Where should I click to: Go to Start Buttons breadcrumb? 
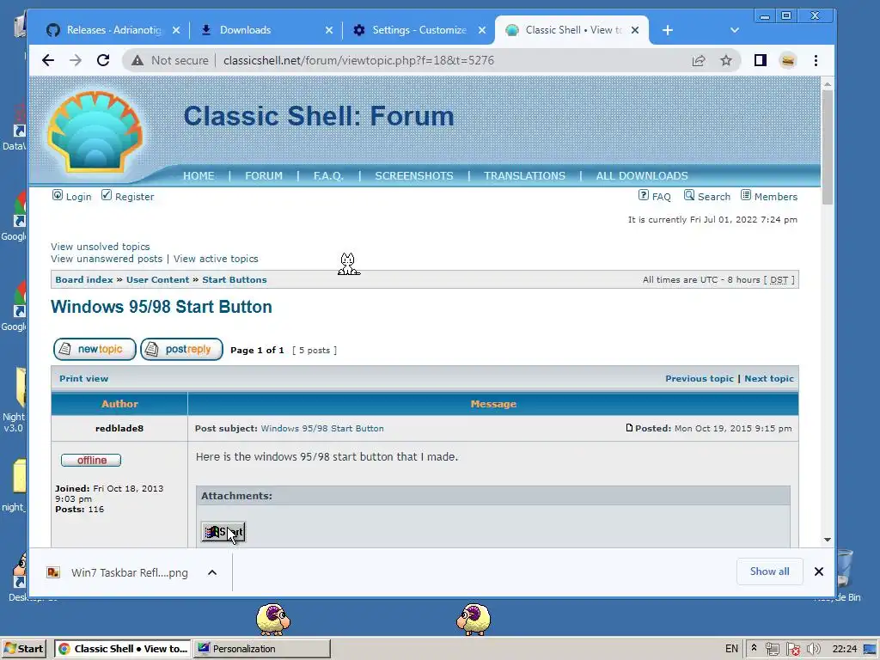[x=235, y=279]
